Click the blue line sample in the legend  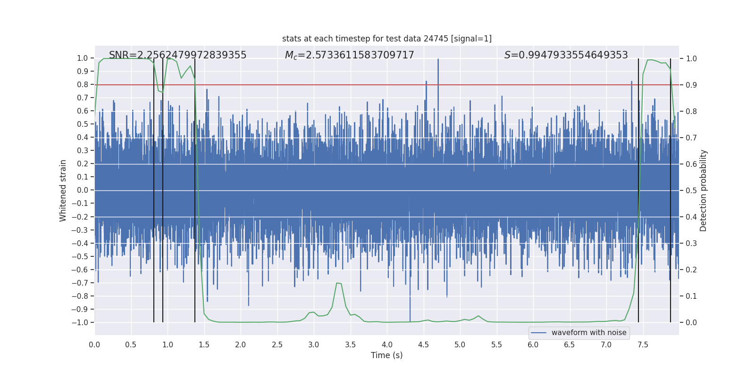click(x=539, y=333)
